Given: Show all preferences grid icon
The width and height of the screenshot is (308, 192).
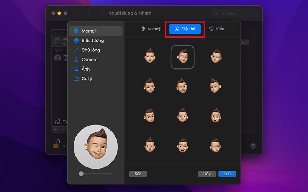Looking at the screenshot, I should coord(101,13).
